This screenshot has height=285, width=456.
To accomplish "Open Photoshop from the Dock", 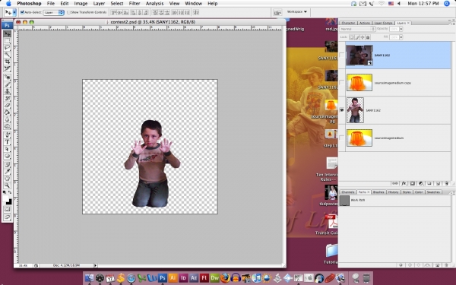I will click(163, 277).
